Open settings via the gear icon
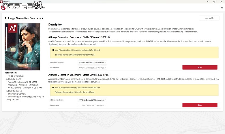225x134 pixels. coord(222,8)
